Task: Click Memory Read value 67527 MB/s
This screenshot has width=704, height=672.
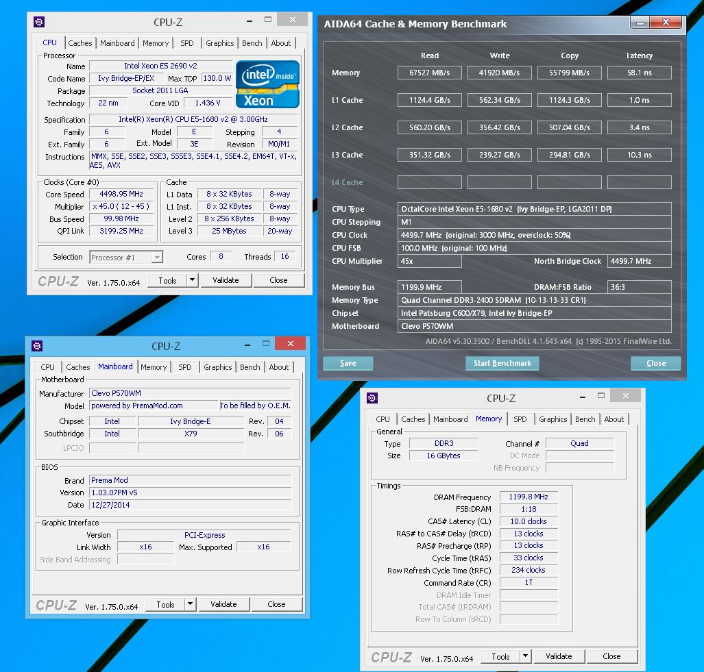Action: click(x=430, y=73)
